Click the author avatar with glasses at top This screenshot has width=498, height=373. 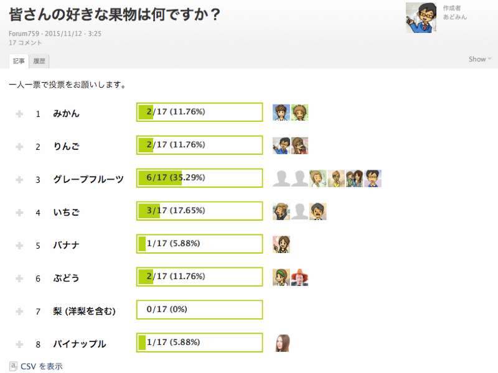[421, 18]
